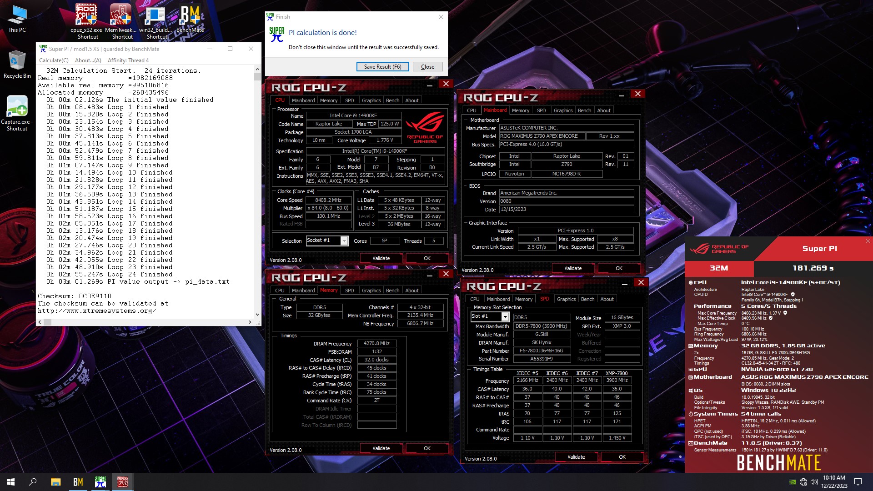Open the Capture.exe shortcut icon
The height and width of the screenshot is (491, 873).
(17, 113)
